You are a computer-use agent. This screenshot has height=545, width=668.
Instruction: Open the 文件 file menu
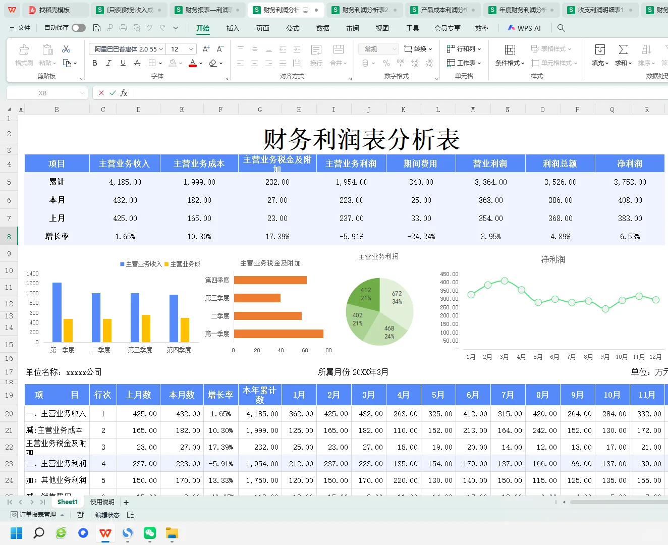(x=20, y=28)
